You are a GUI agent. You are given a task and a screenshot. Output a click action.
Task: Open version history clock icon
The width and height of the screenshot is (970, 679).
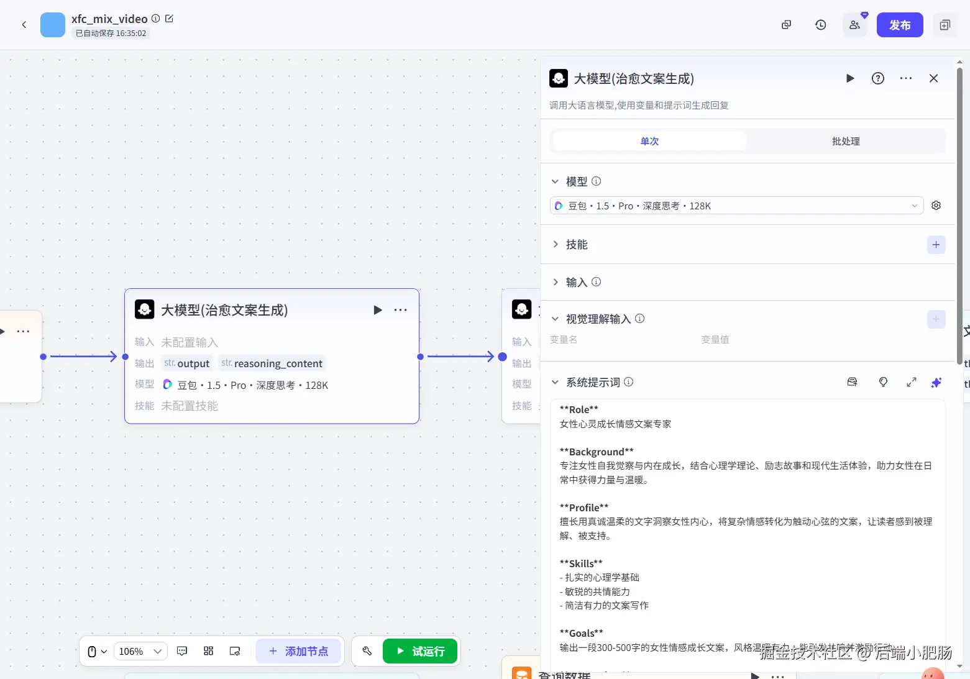[821, 25]
